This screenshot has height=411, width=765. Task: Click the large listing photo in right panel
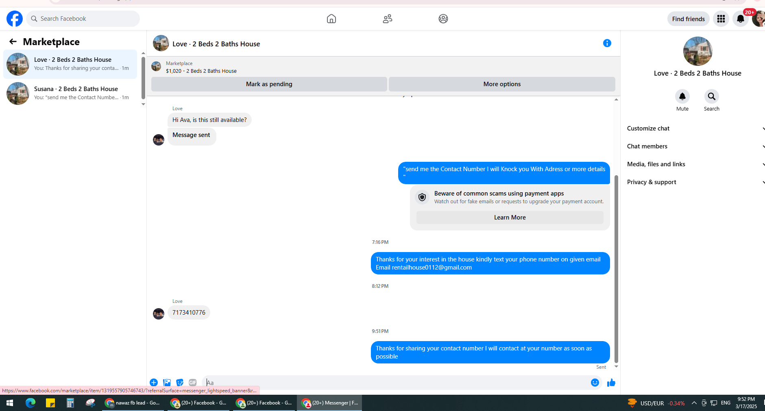(698, 51)
